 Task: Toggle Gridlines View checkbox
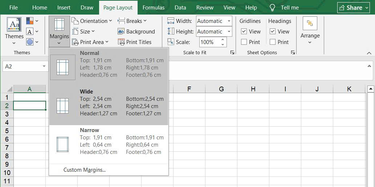(x=244, y=31)
